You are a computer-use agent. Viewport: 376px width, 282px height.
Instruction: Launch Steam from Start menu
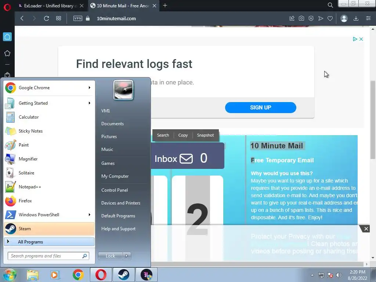point(49,228)
